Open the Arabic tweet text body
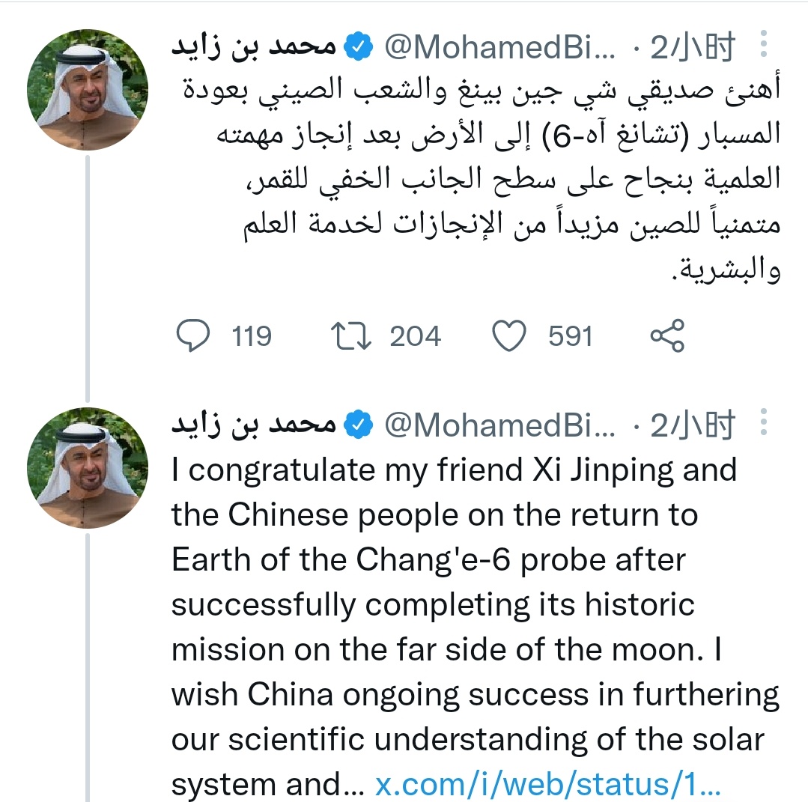This screenshot has width=808, height=802. (482, 179)
